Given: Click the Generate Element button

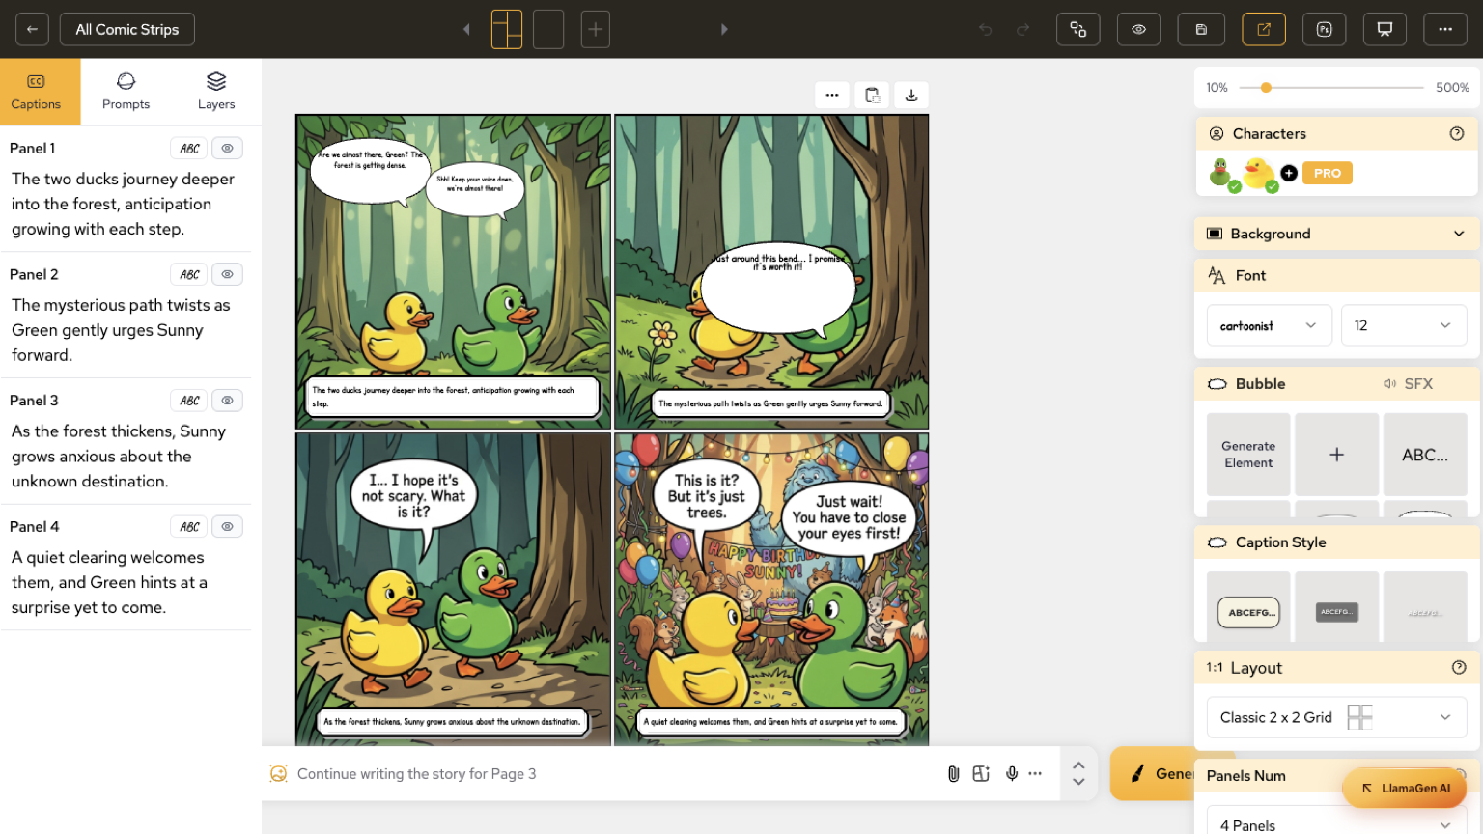Looking at the screenshot, I should (x=1248, y=455).
